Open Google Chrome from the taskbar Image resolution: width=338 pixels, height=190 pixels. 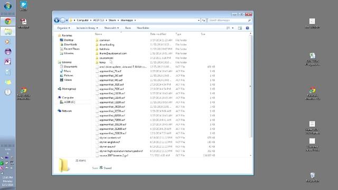(8, 21)
